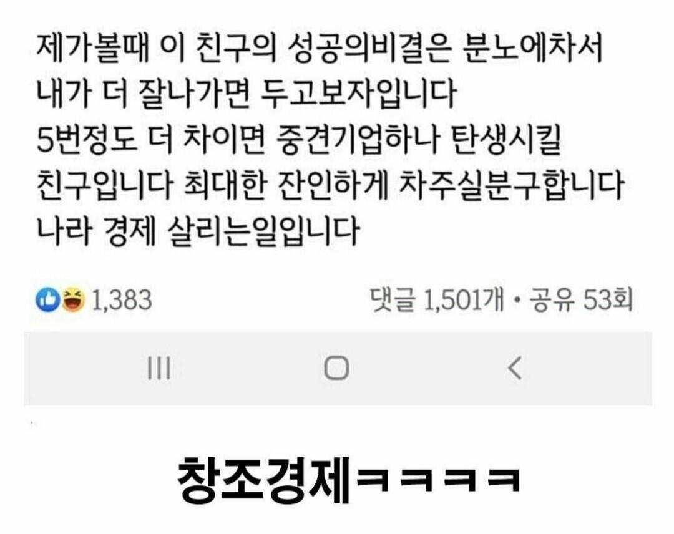Tap the Android home button
Screen dimensions: 674x534
pyautogui.click(x=336, y=369)
